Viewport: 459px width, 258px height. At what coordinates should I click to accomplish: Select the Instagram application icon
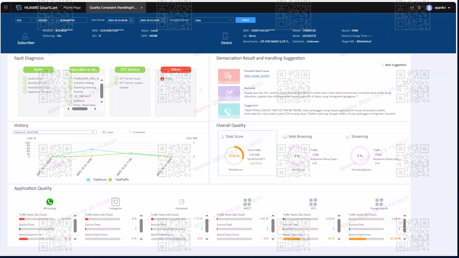(x=115, y=202)
